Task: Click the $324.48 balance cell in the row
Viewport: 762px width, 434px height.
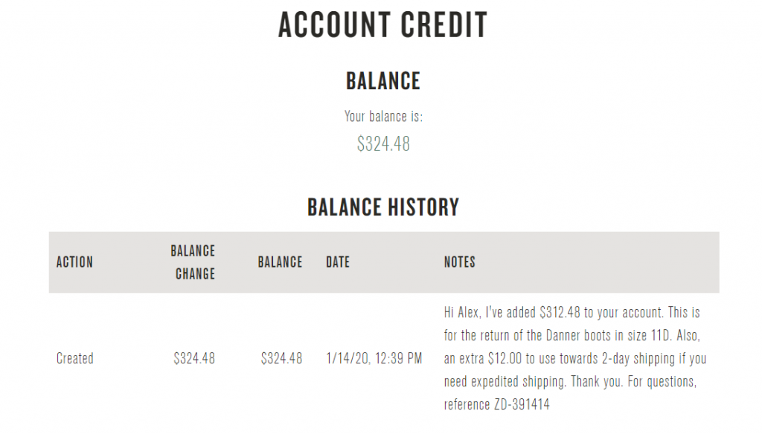Action: (x=281, y=358)
